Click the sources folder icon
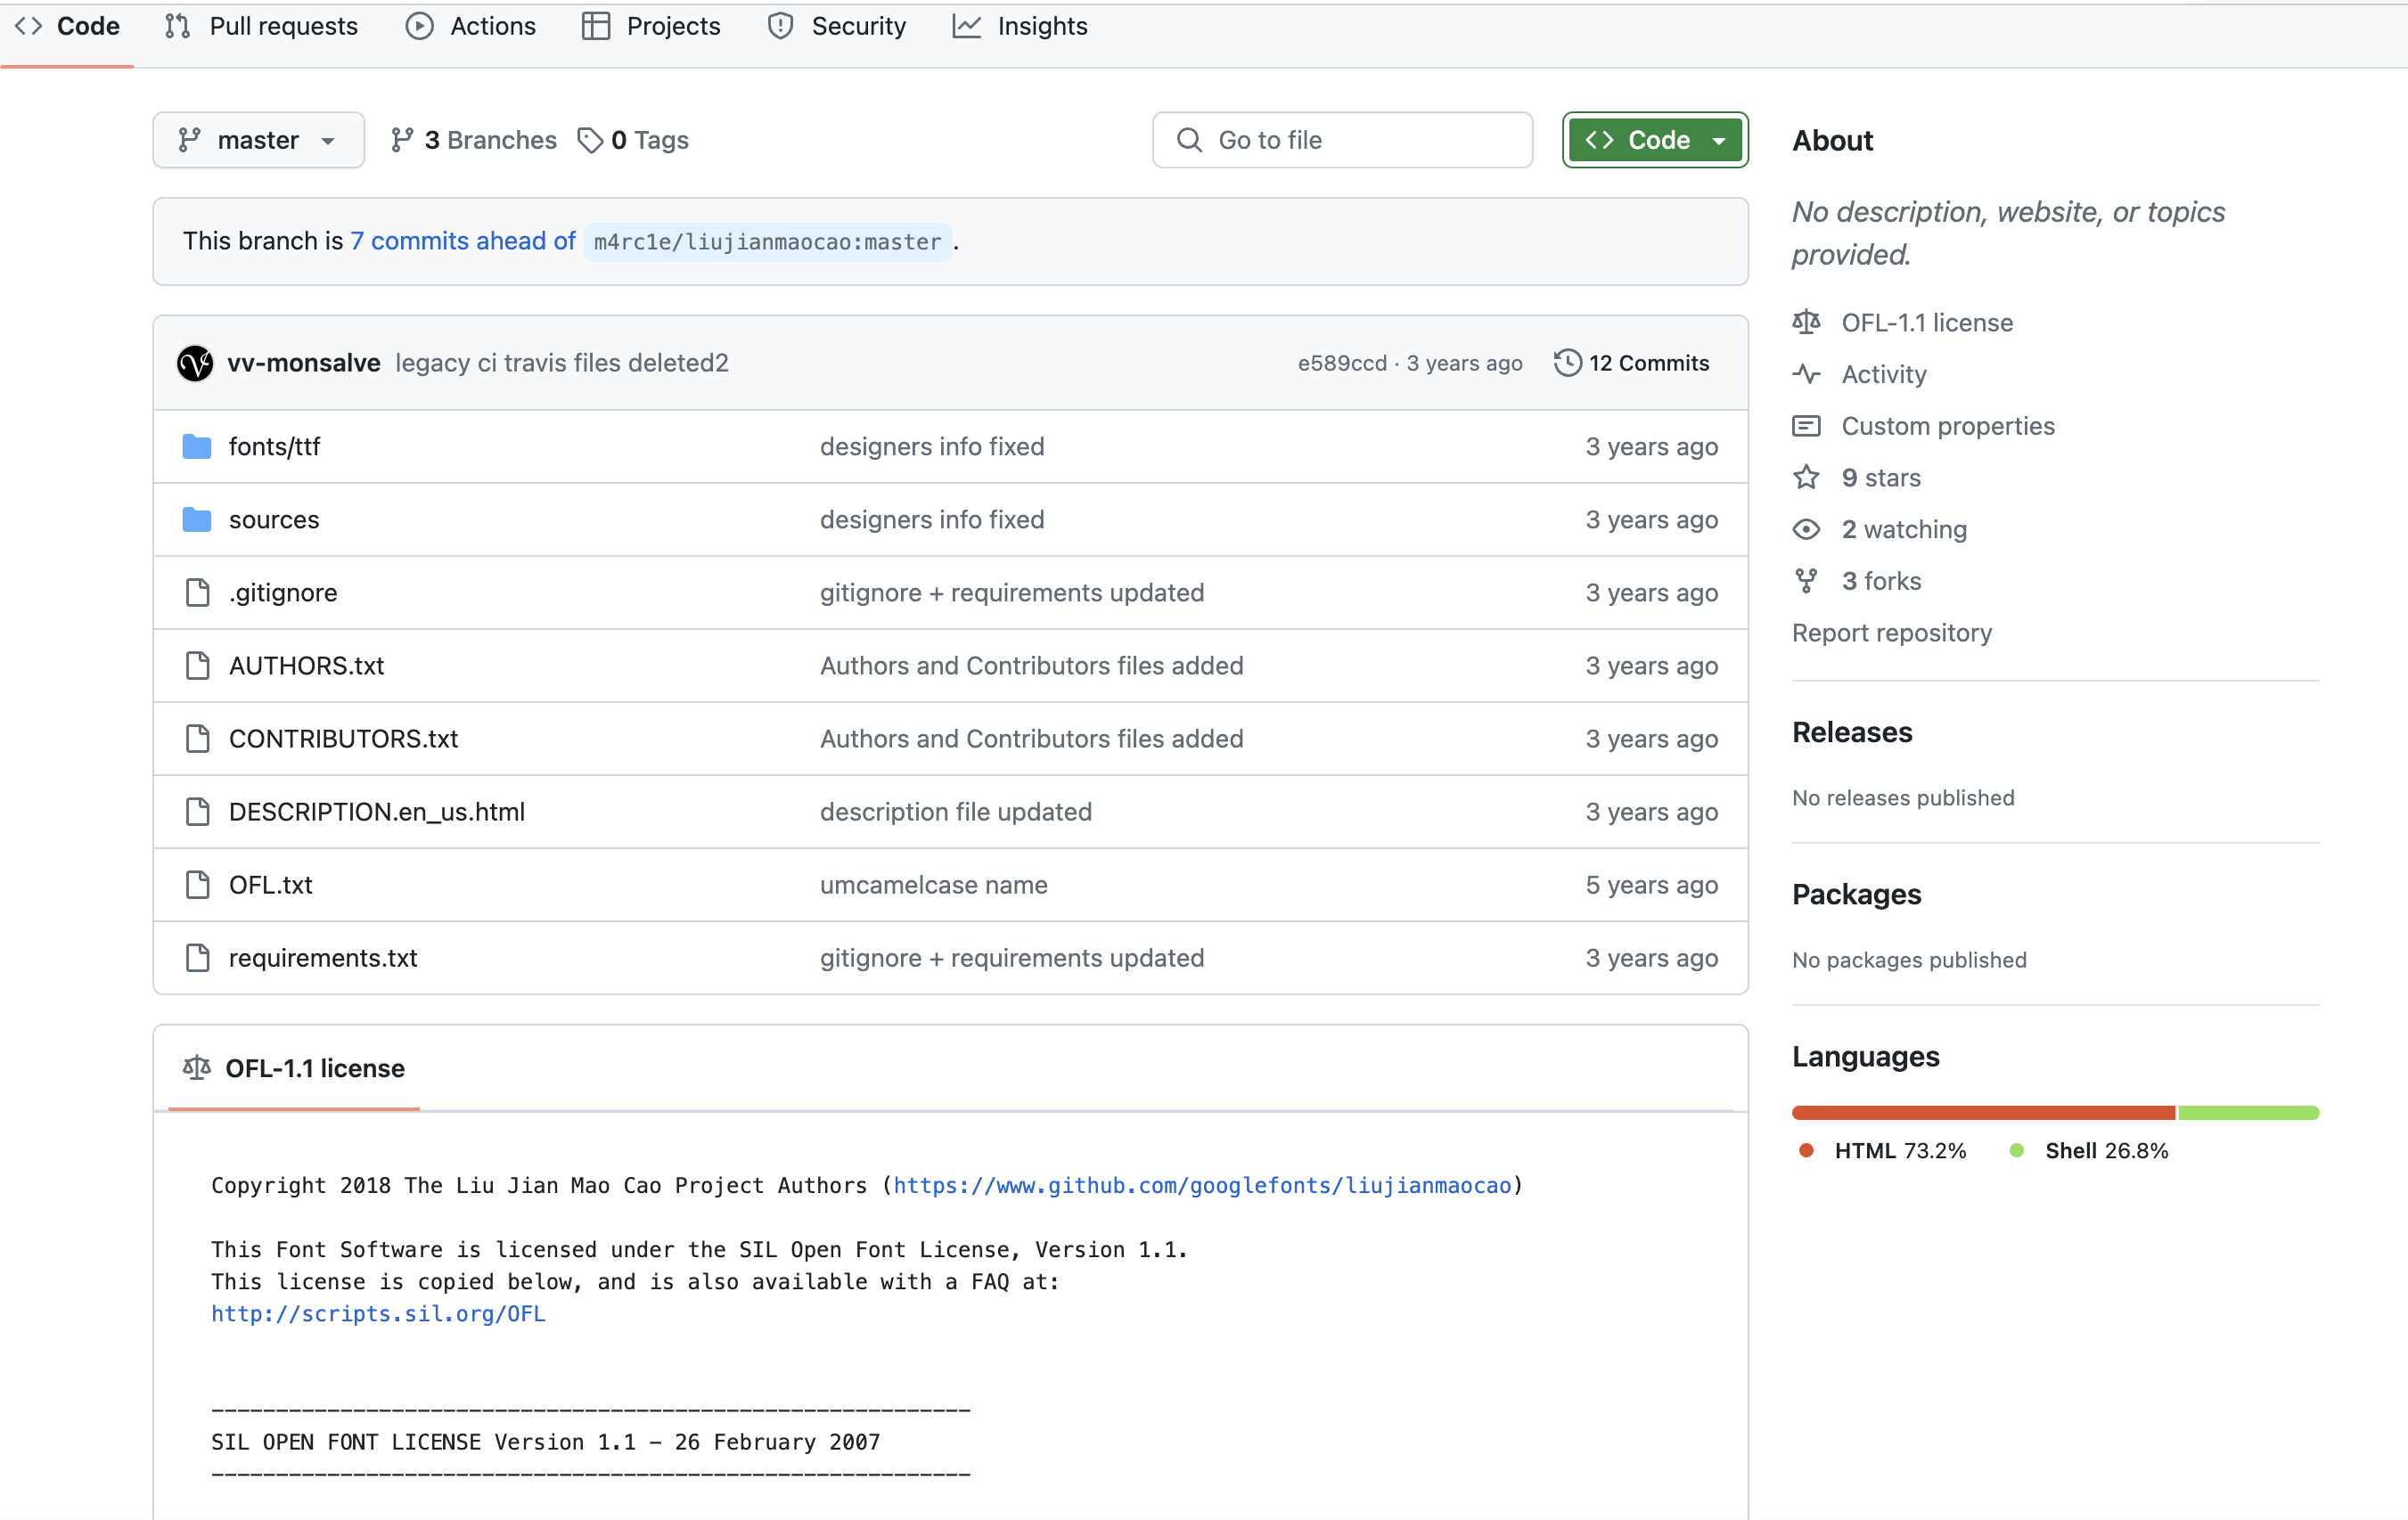 197,519
